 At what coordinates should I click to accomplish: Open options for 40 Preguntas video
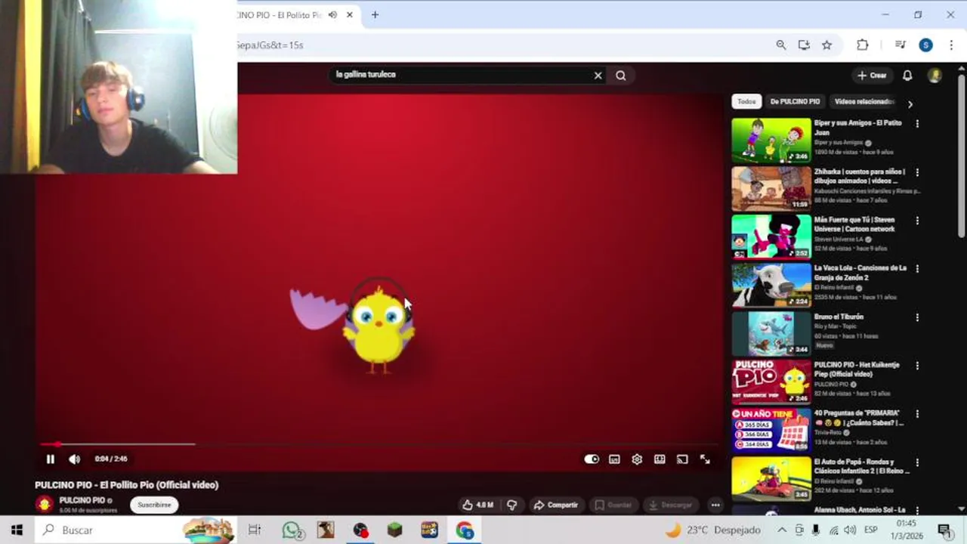click(917, 414)
